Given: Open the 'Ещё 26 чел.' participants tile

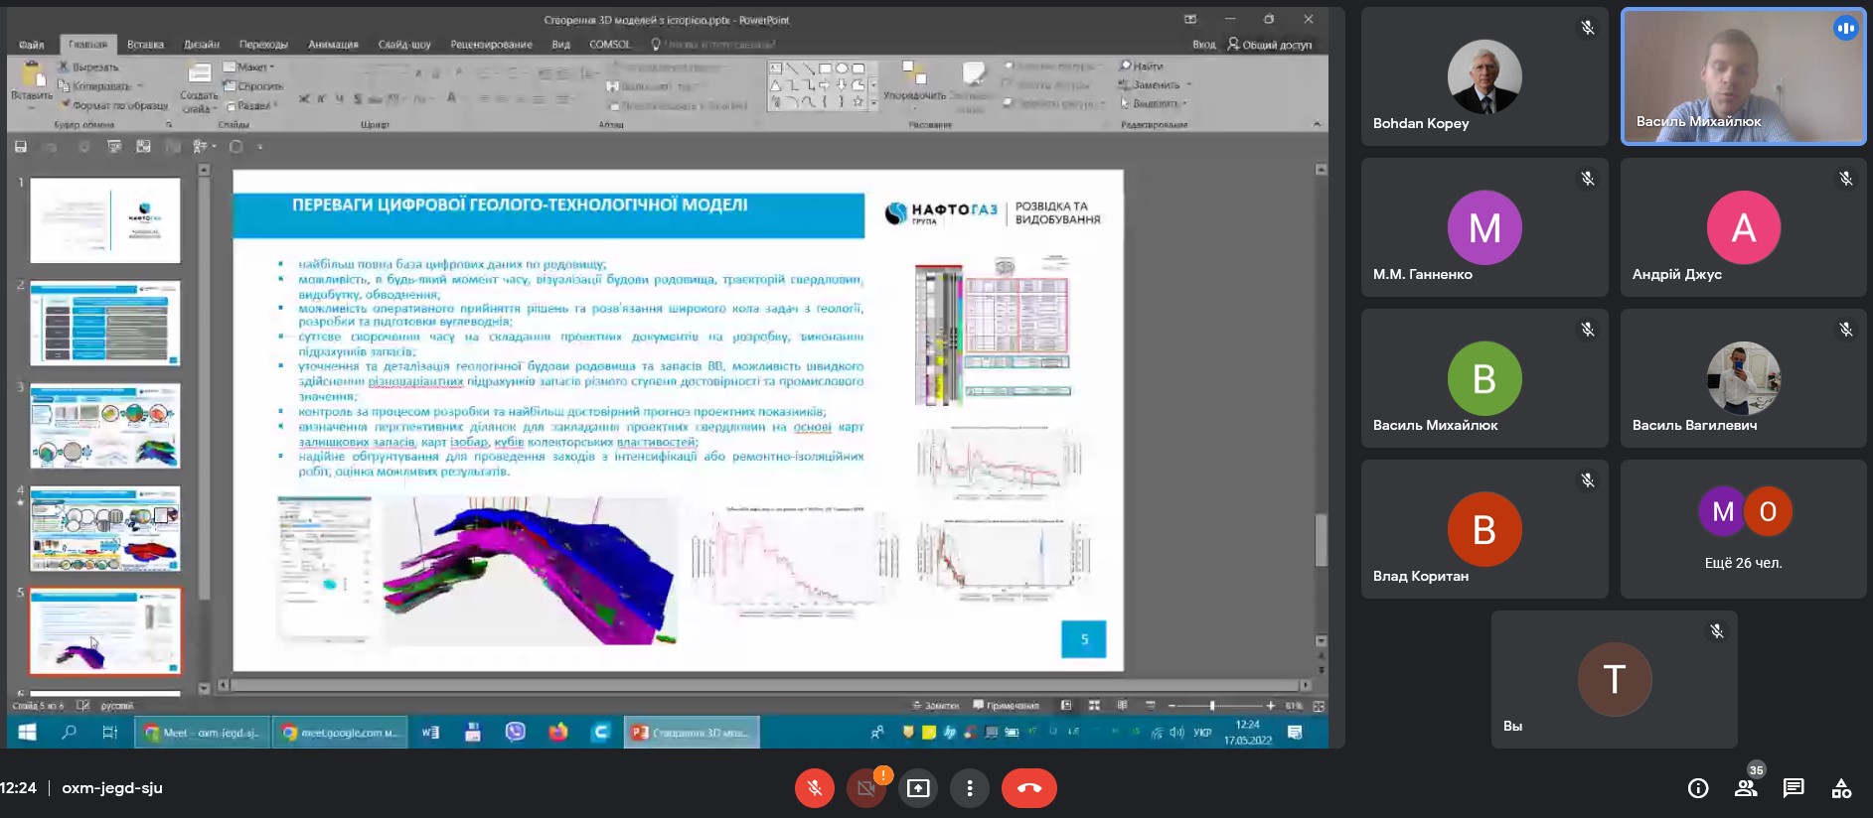Looking at the screenshot, I should tap(1743, 529).
